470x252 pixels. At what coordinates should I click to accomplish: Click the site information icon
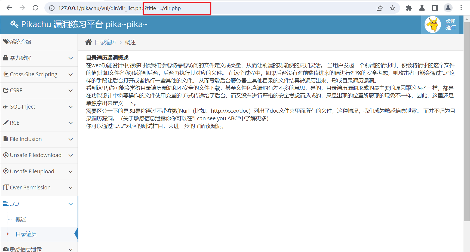52,8
